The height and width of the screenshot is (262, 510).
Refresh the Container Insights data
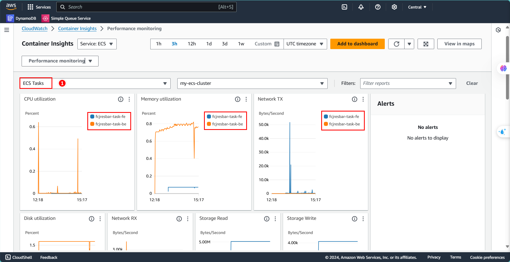(396, 44)
